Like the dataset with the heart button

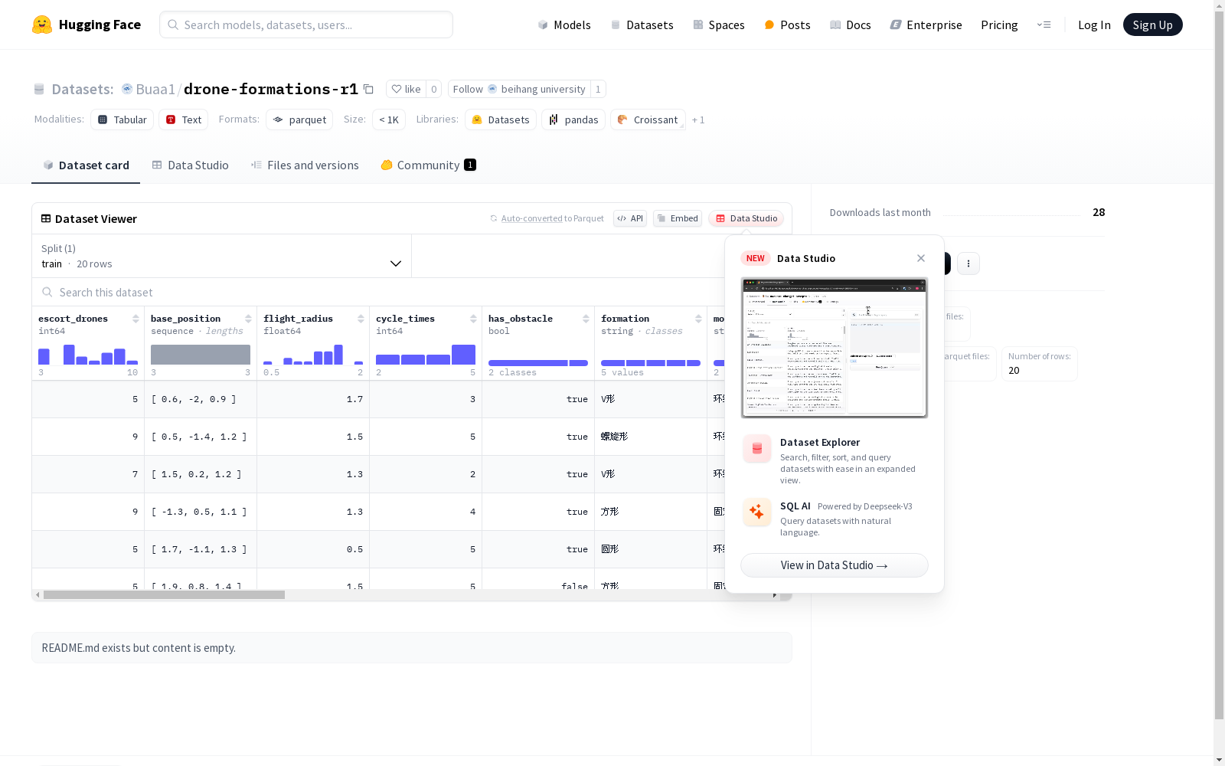coord(406,89)
